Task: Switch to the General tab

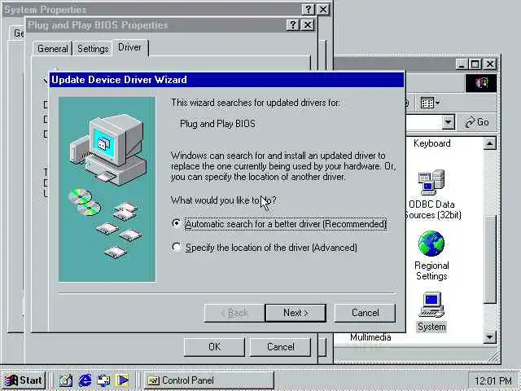Action: click(x=52, y=49)
